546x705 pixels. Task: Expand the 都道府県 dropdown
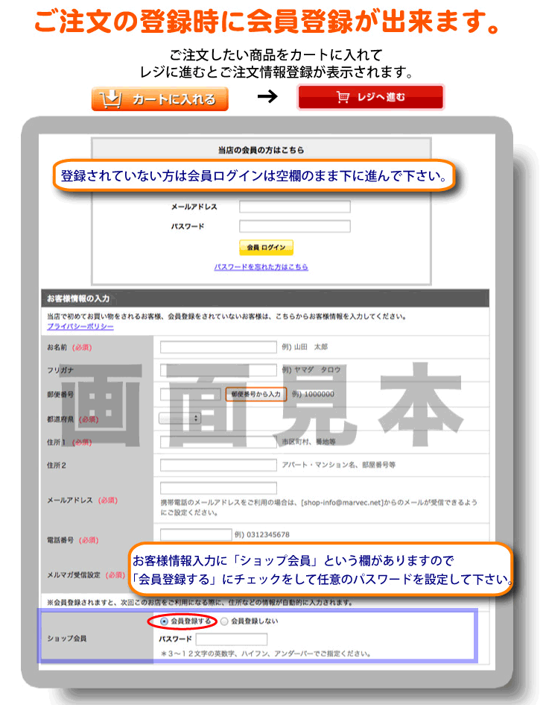tap(181, 419)
